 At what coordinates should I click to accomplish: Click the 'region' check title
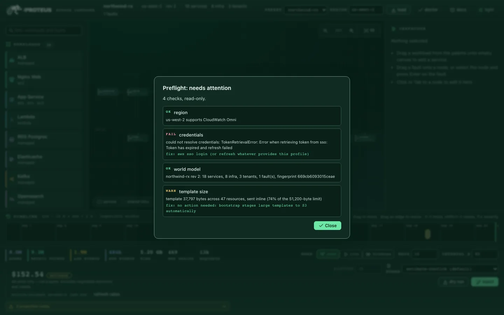pyautogui.click(x=181, y=112)
